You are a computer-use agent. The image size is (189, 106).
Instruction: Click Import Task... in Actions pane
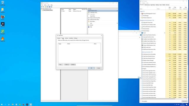click(x=92, y=16)
